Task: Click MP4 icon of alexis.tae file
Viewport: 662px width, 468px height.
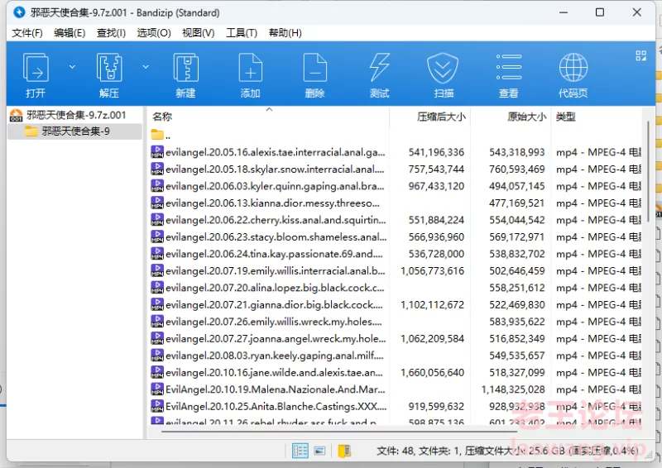Action: coord(157,152)
